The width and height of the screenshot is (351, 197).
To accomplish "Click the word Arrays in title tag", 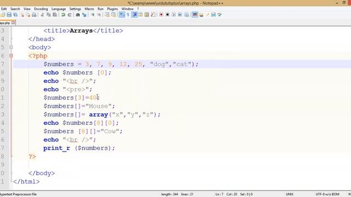I will point(81,31).
